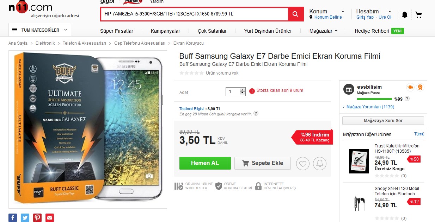Expand the TÜM KATEGORİLER menu

point(40,30)
